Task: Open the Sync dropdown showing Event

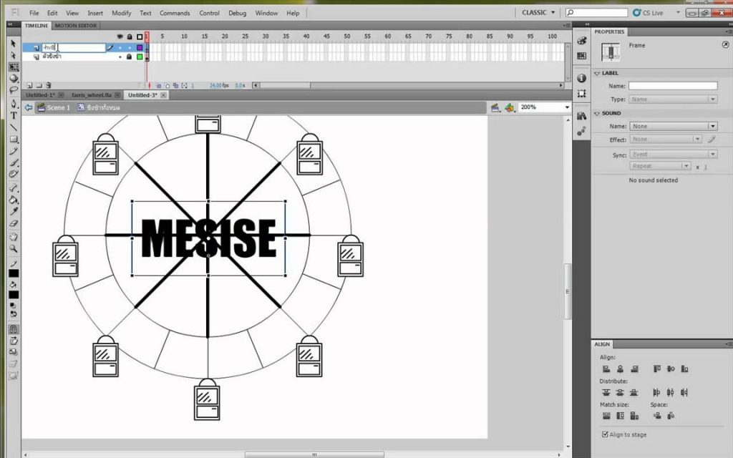Action: (673, 155)
